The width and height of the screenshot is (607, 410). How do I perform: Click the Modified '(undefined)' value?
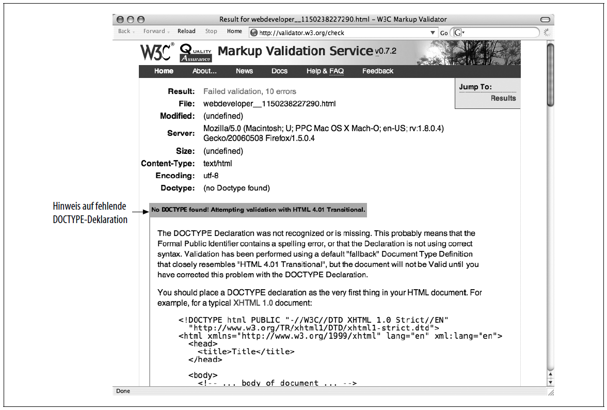[x=223, y=116]
